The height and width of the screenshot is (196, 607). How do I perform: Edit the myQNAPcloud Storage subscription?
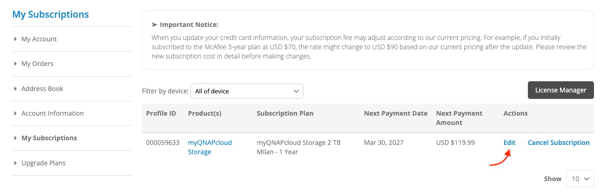point(509,143)
